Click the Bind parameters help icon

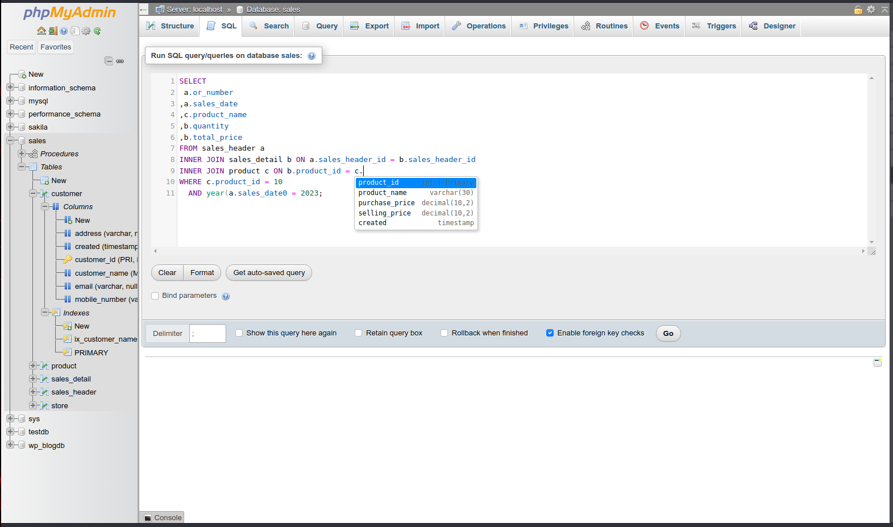[226, 296]
